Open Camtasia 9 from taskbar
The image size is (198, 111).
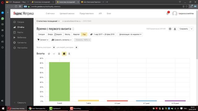point(56,109)
